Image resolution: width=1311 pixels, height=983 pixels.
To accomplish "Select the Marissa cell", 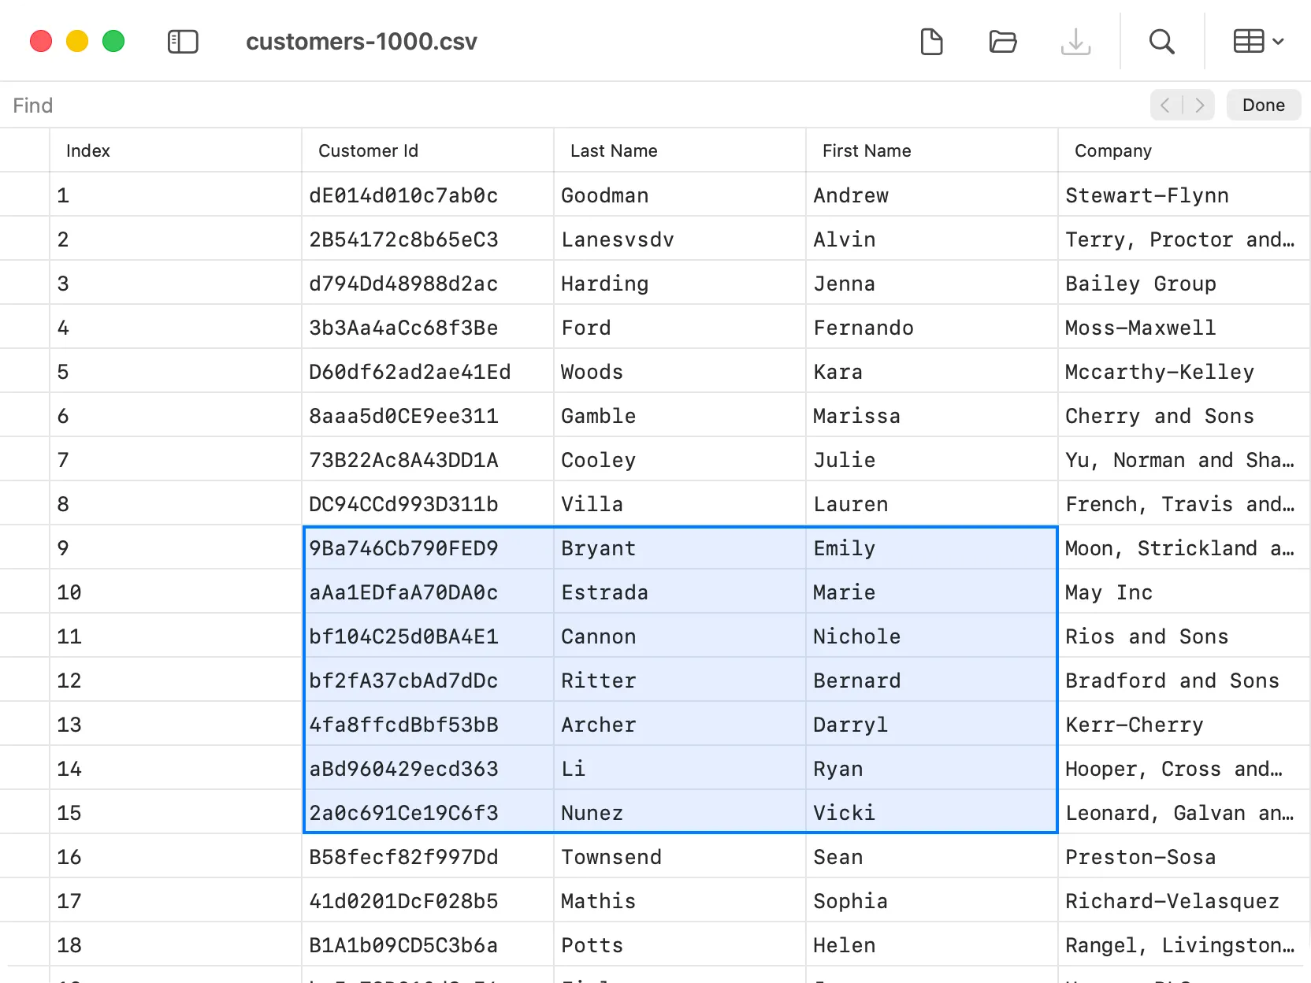I will click(932, 415).
